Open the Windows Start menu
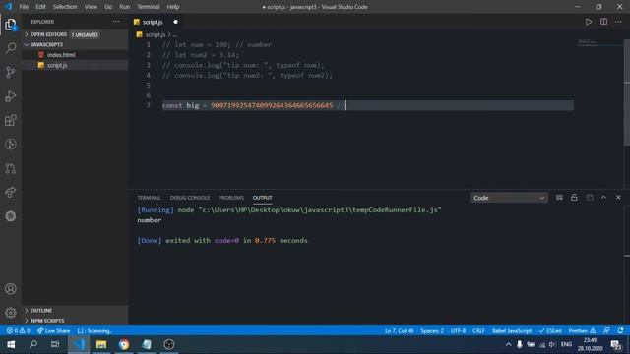This screenshot has height=354, width=630. [11, 344]
